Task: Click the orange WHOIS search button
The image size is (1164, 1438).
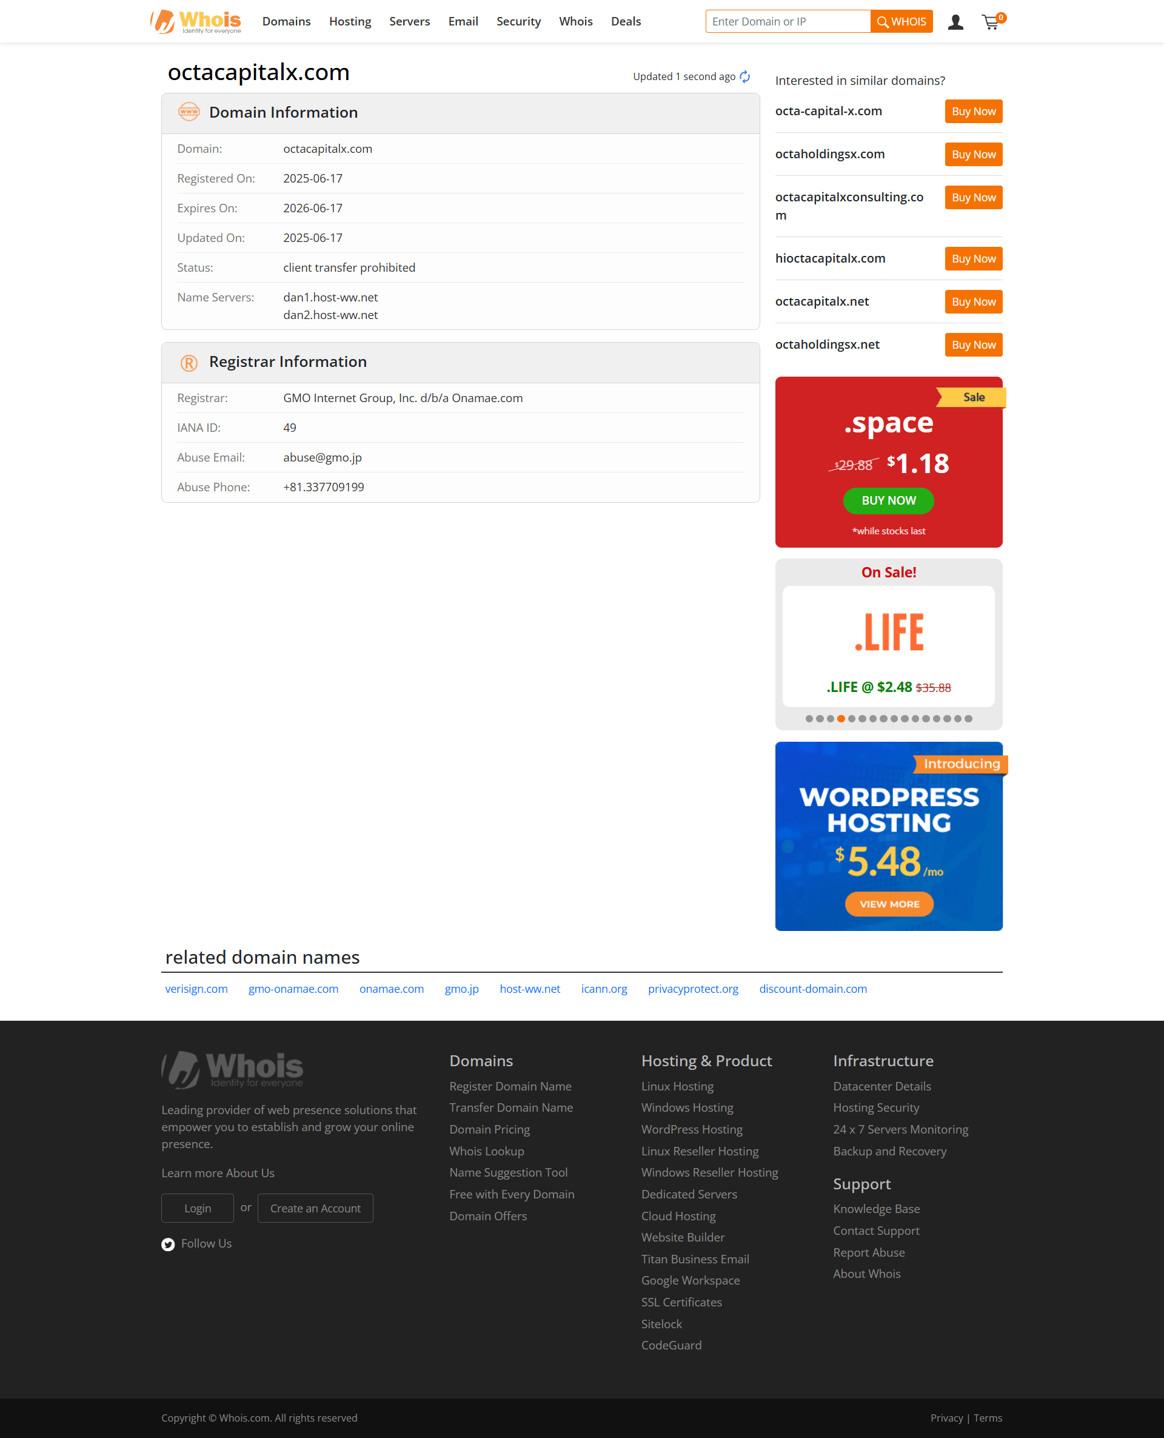Action: 901,21
